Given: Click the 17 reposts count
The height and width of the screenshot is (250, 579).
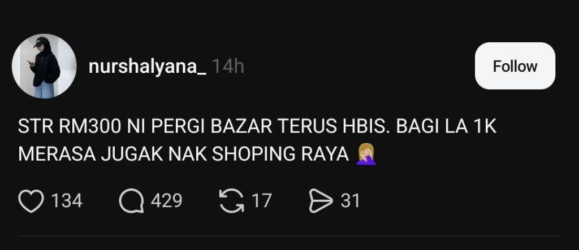Looking at the screenshot, I should tap(262, 201).
